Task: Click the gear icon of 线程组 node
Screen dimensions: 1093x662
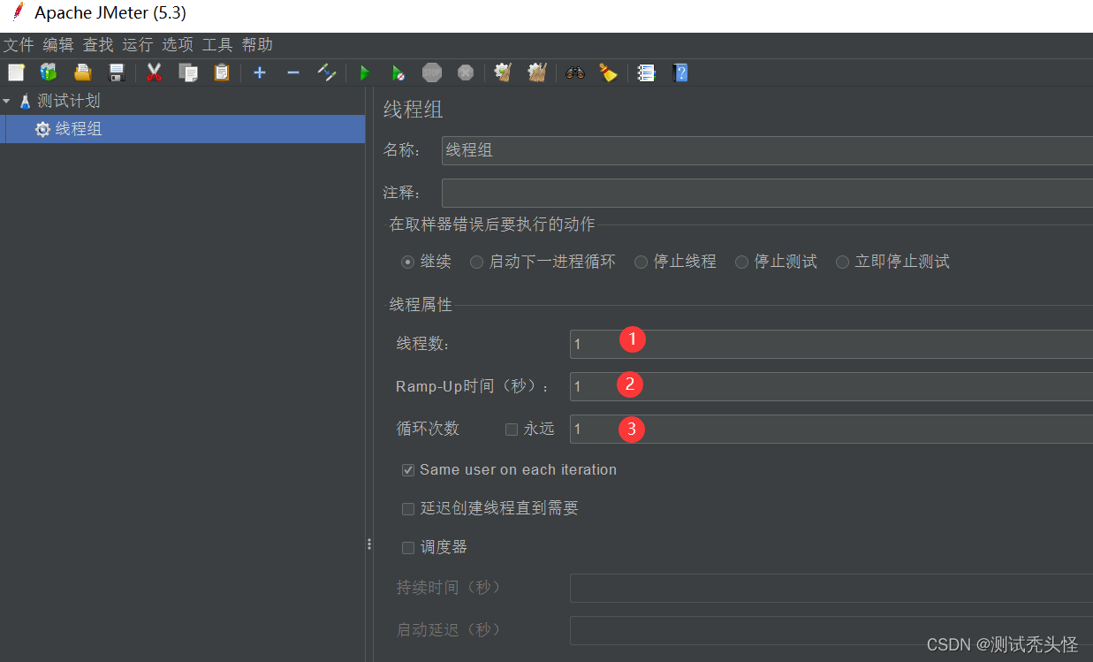Action: 42,129
